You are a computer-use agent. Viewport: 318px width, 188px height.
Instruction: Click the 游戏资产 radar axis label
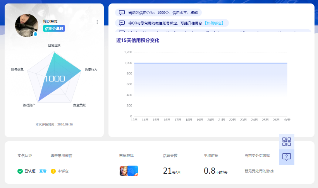click(29, 105)
